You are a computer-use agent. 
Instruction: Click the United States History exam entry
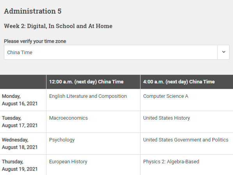pos(167,118)
